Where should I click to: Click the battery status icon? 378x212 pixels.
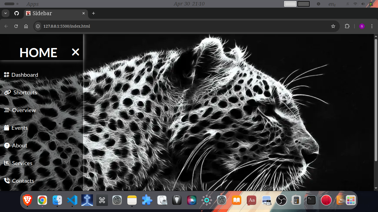coord(371,4)
